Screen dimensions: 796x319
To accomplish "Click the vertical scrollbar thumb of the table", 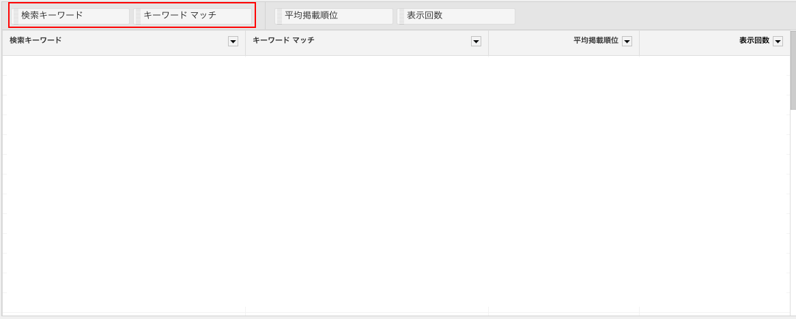I will point(793,70).
